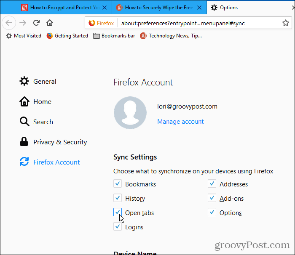The image size is (295, 255).
Task: Click the Gmail-style icon on first tab
Action: click(24, 8)
